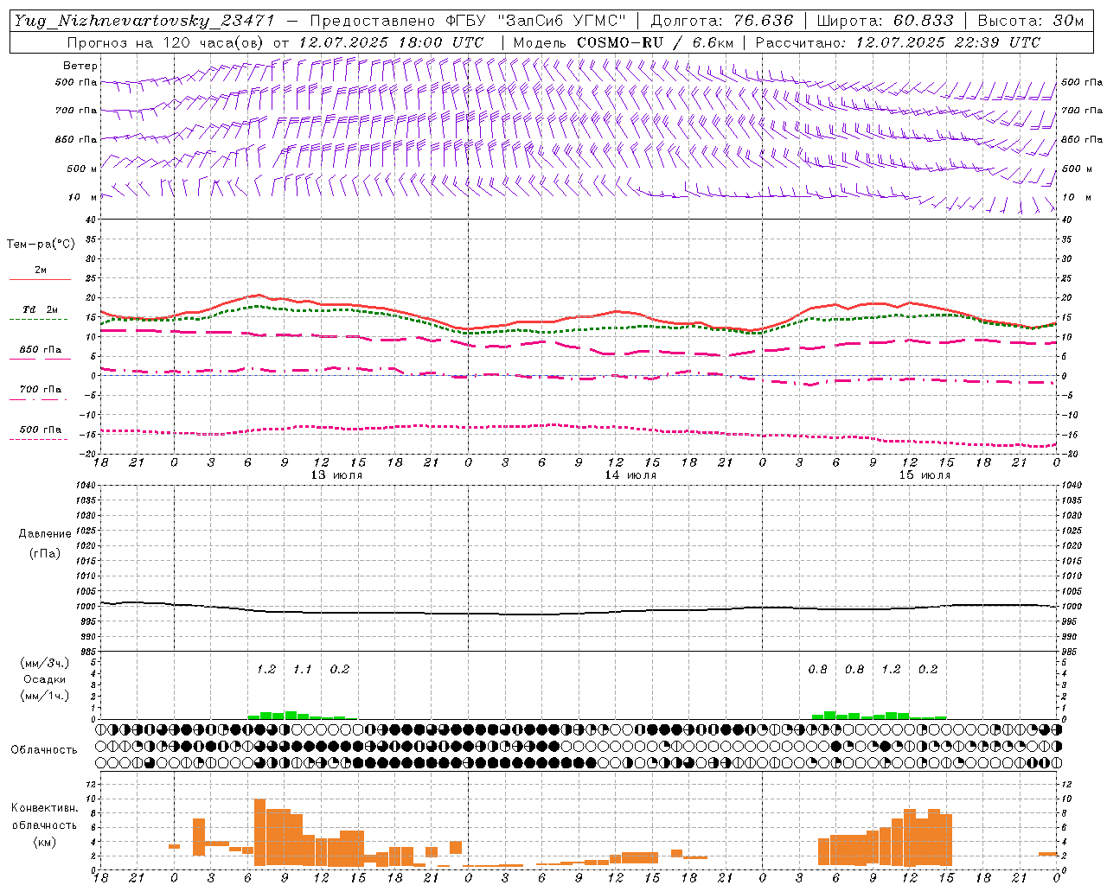Click the Ветер section label

[x=80, y=66]
